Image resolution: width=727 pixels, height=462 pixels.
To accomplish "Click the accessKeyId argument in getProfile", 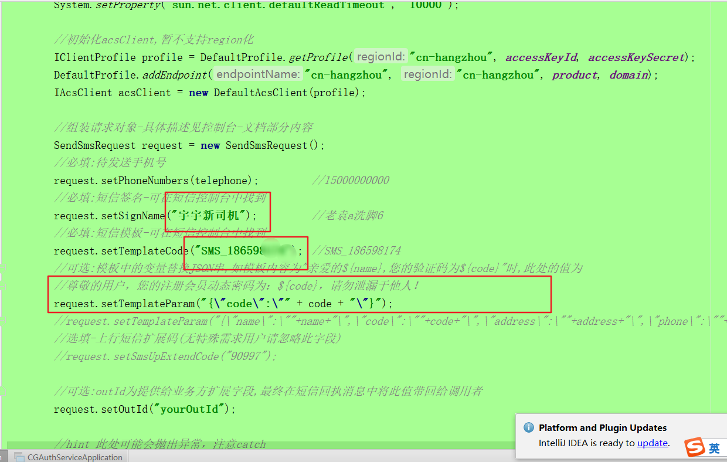I will (541, 57).
